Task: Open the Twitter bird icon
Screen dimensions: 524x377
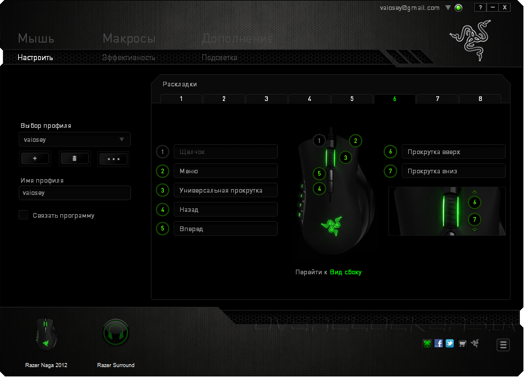Action: 450,343
